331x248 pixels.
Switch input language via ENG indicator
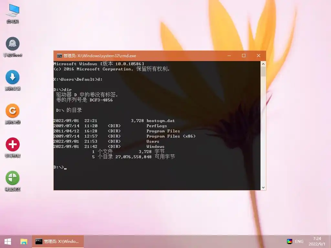click(299, 242)
